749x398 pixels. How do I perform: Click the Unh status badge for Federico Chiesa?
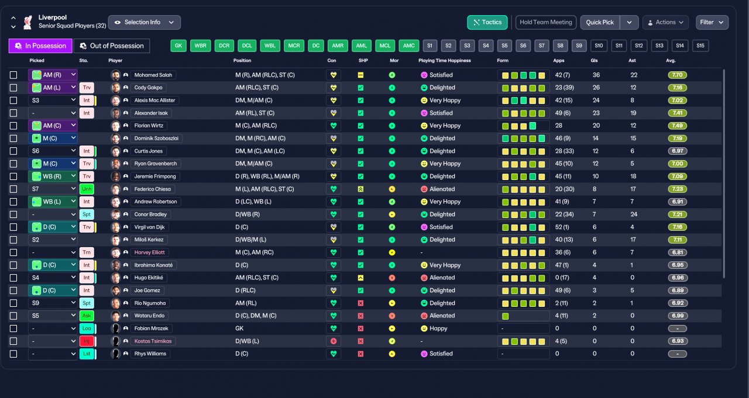coord(87,189)
